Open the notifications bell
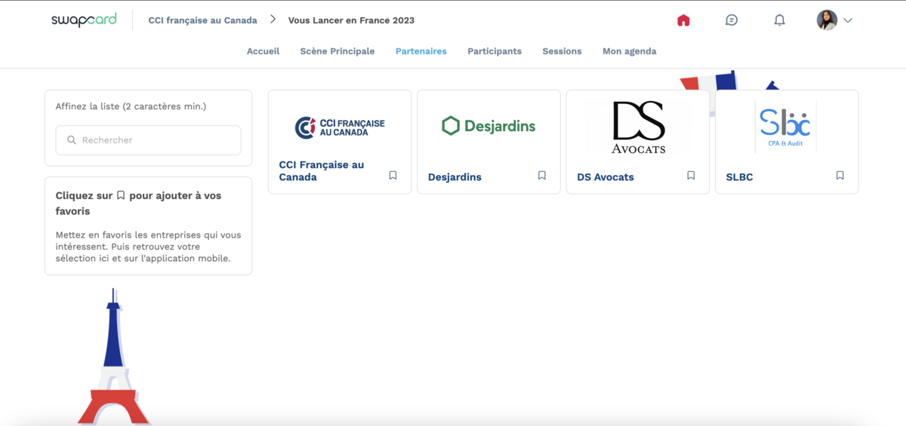The width and height of the screenshot is (906, 426). click(780, 20)
